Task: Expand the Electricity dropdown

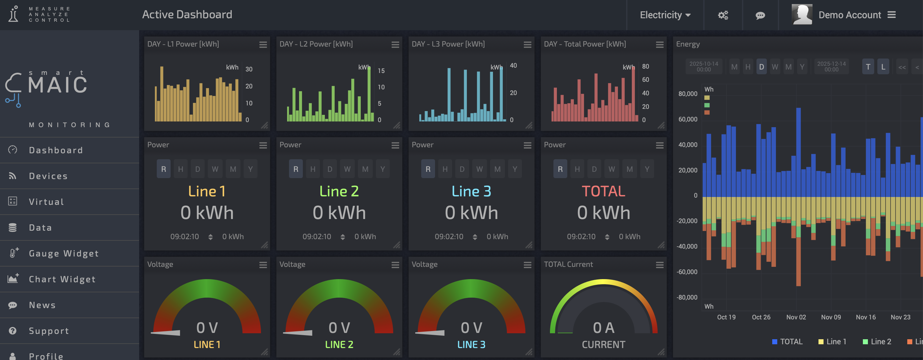Action: click(665, 15)
